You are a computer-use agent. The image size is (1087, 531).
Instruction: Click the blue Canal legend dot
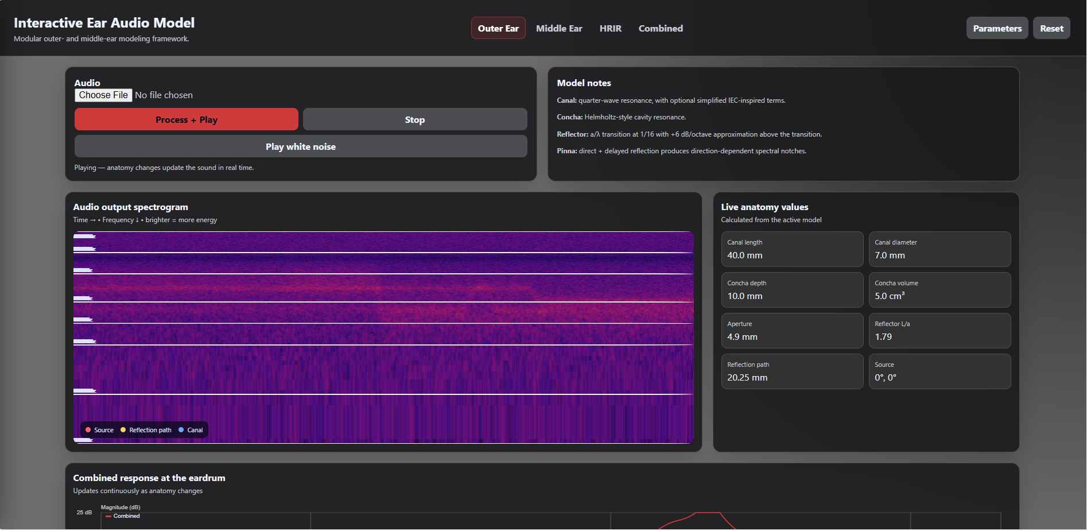click(x=181, y=430)
